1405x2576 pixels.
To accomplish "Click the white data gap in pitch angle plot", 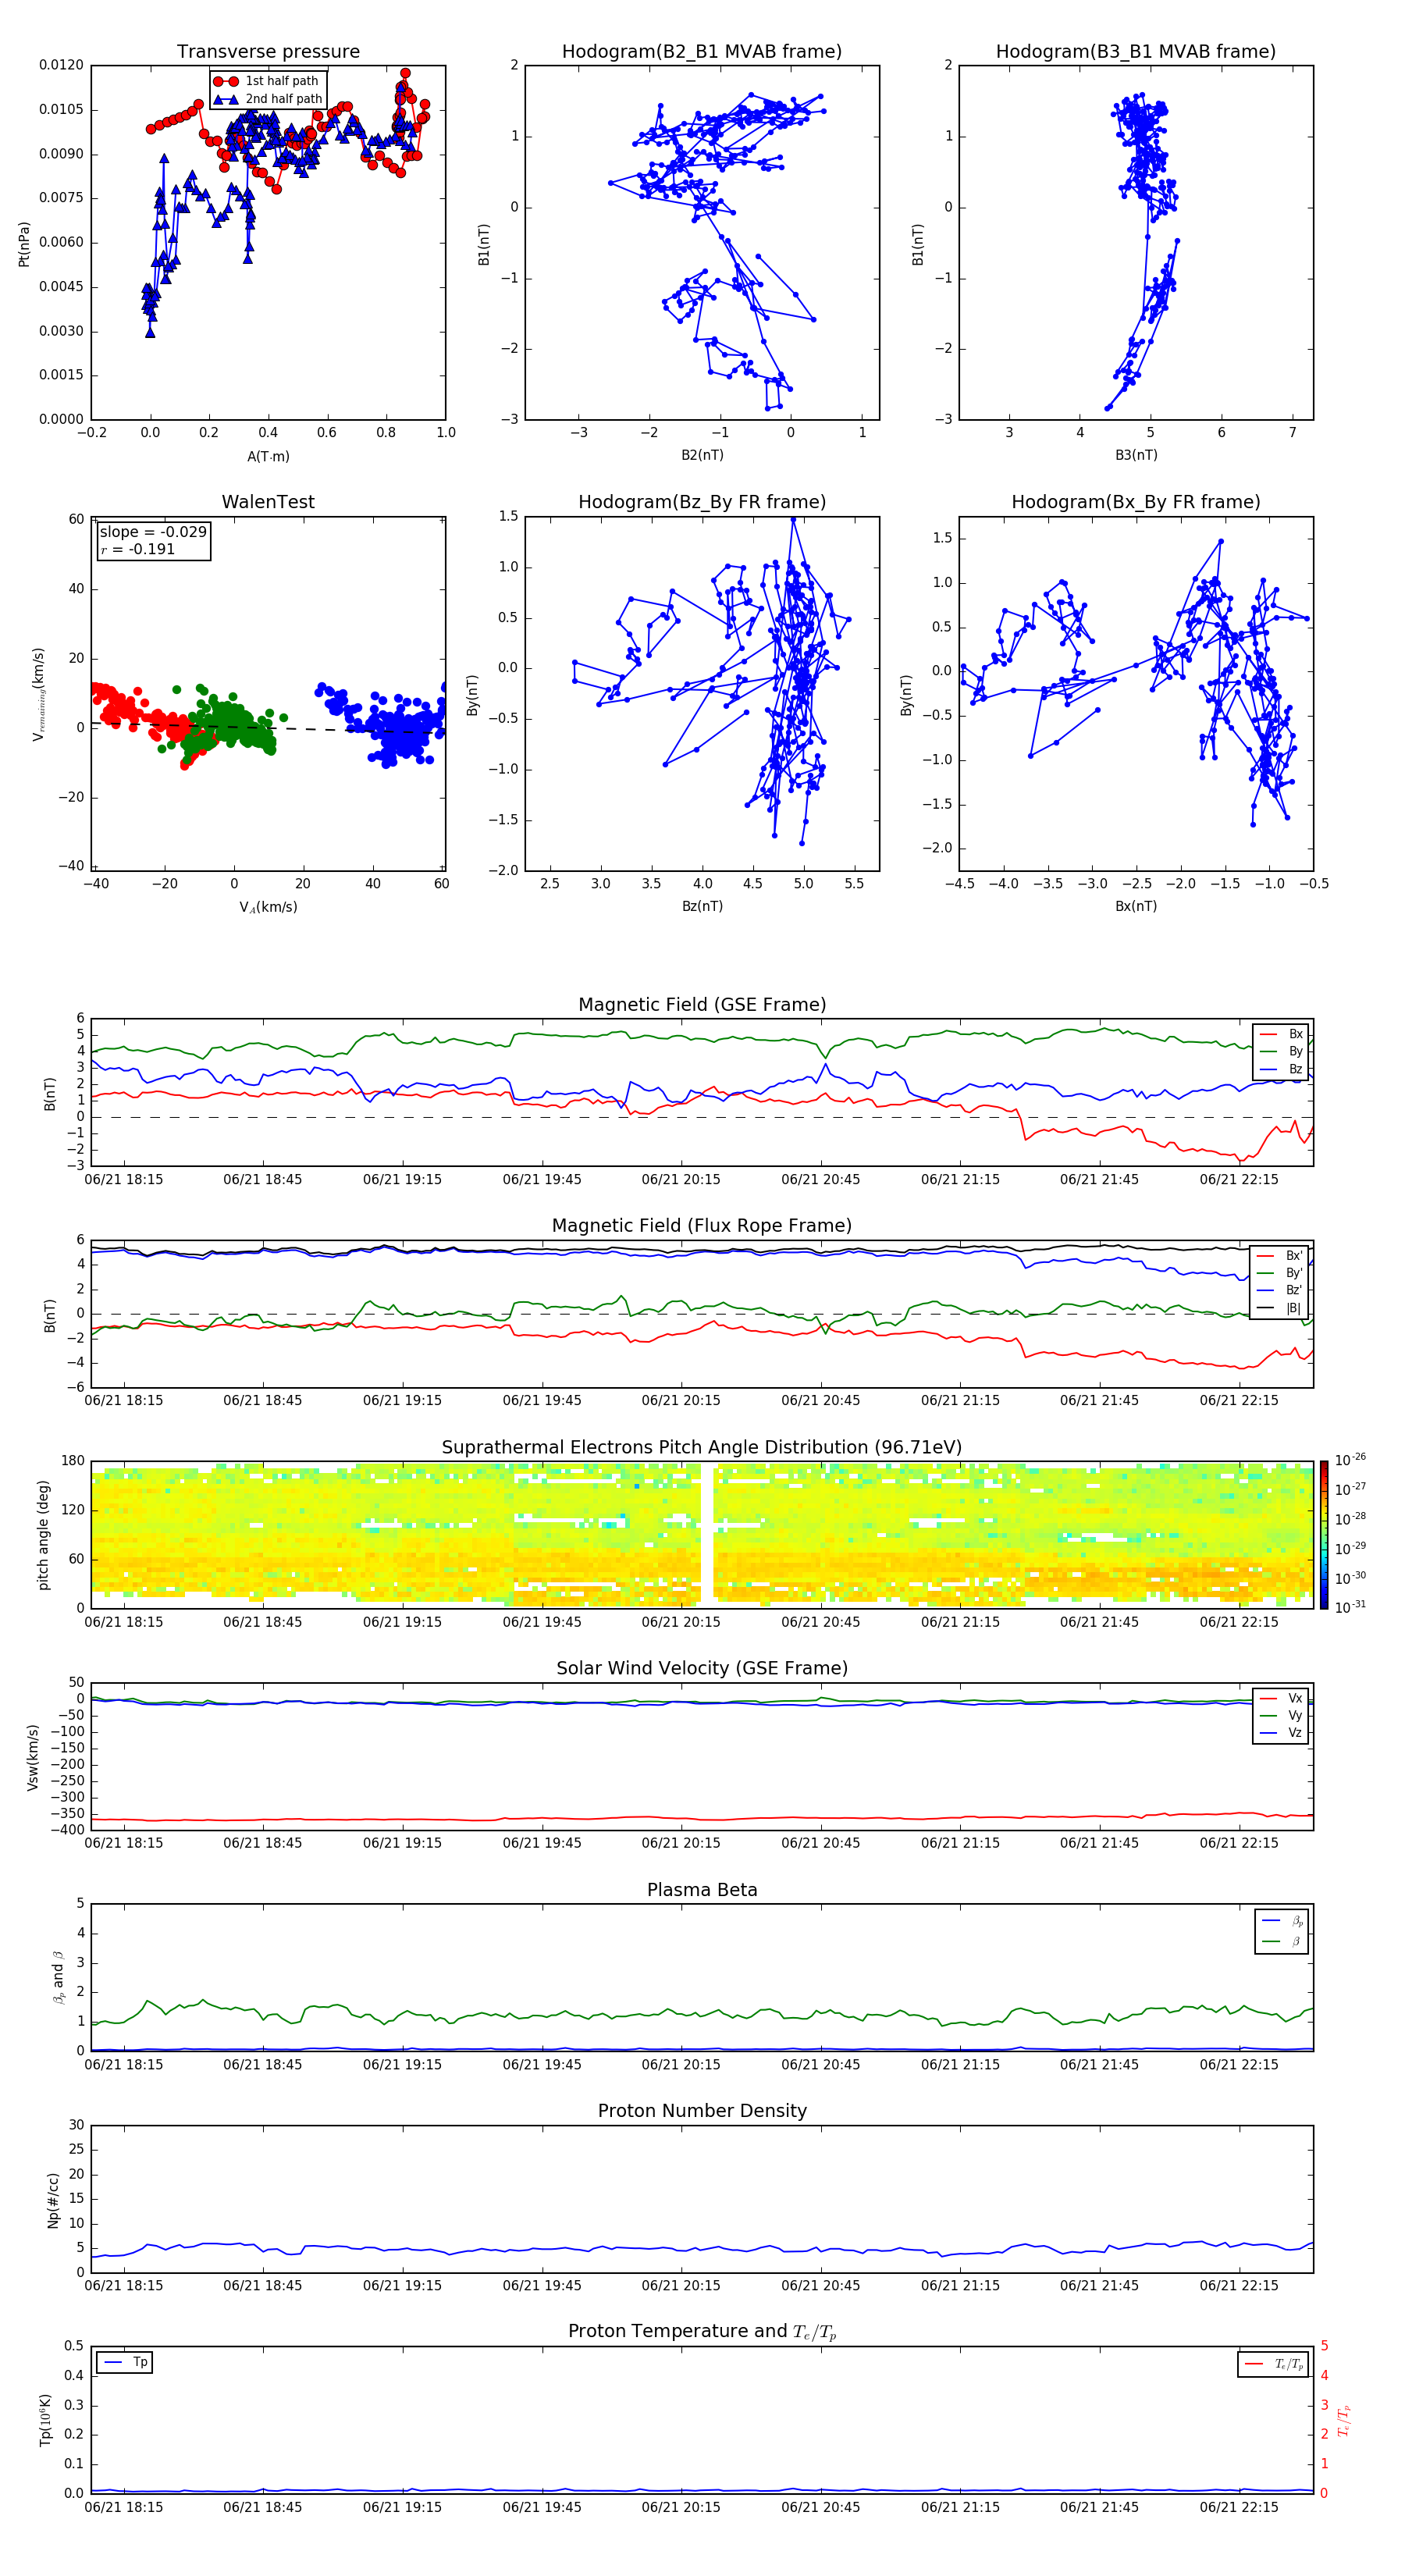I will click(707, 1534).
